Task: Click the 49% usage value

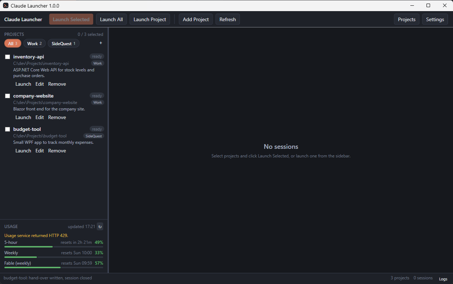Action: 99,242
